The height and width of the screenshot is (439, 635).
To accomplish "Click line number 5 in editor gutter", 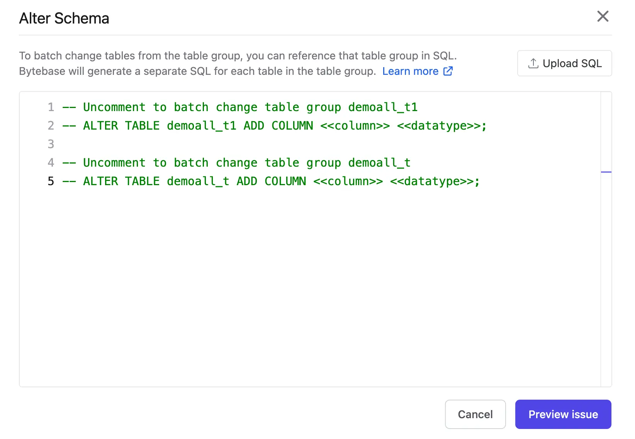I will (51, 181).
